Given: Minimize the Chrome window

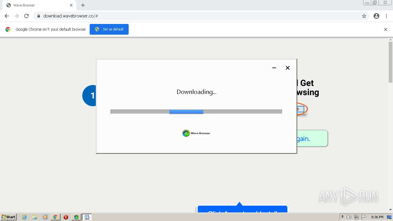Looking at the screenshot, I should click(367, 3).
